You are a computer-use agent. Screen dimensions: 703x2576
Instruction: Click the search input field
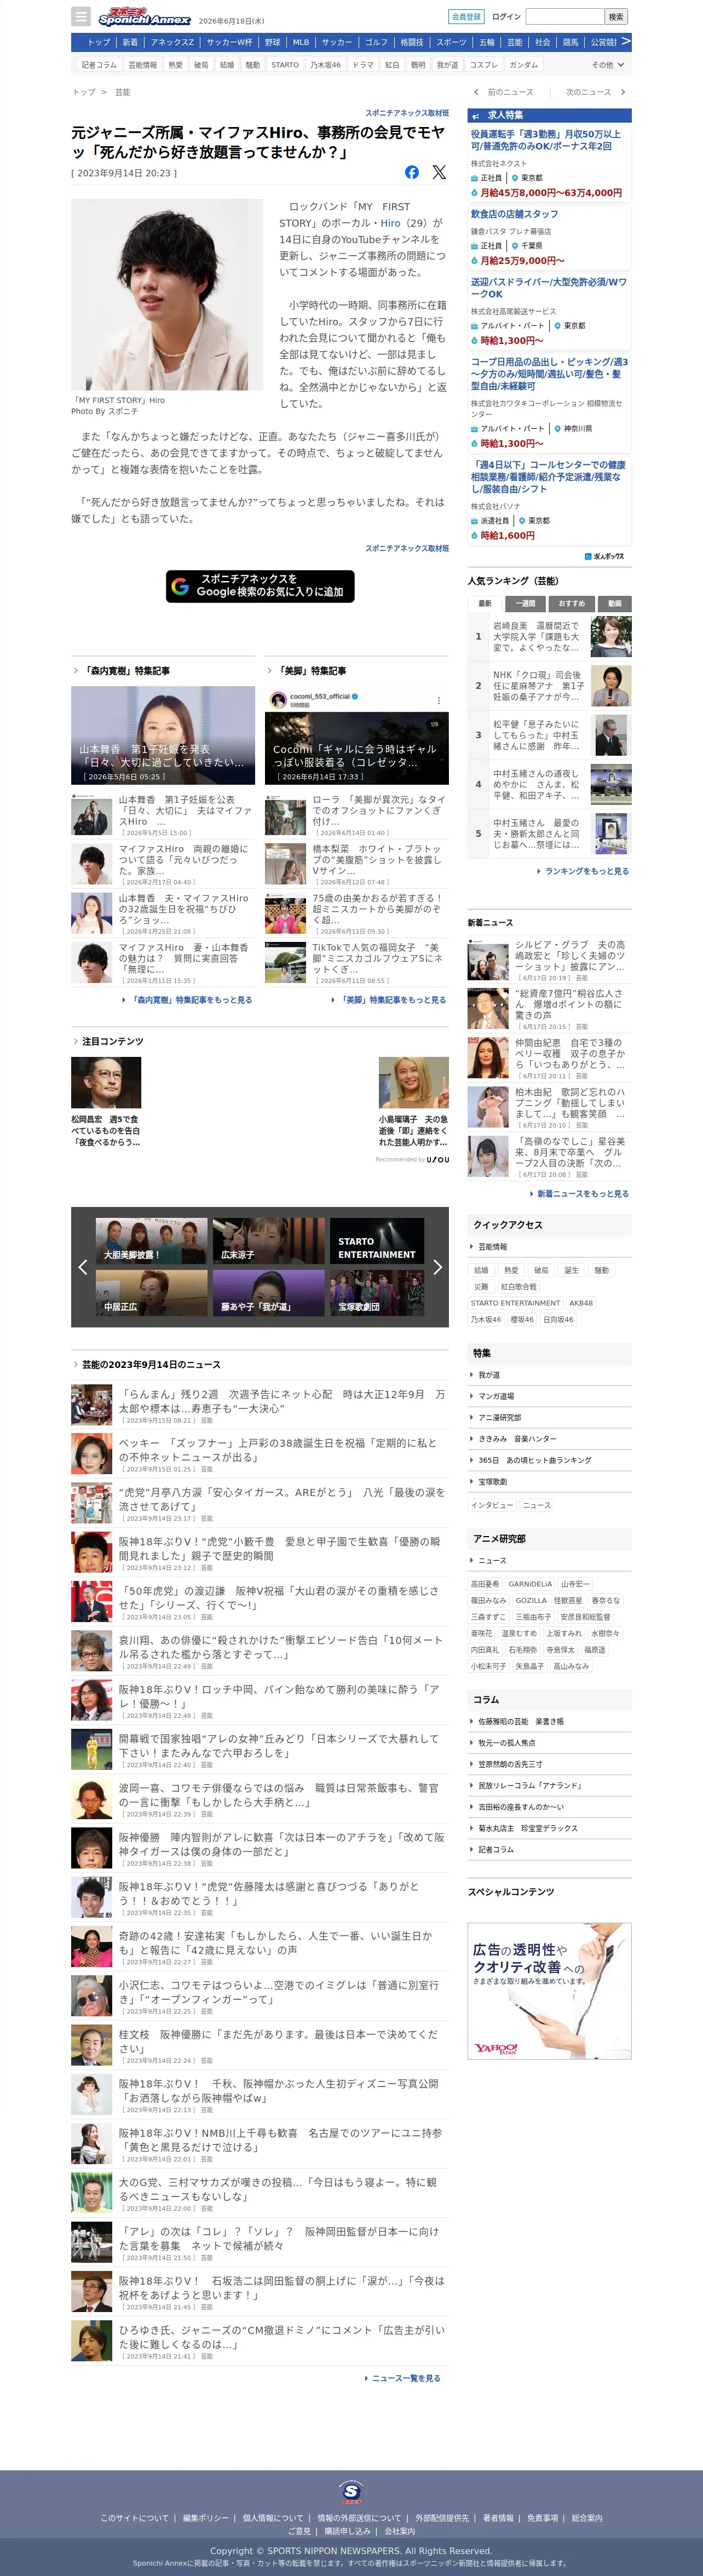click(x=565, y=17)
